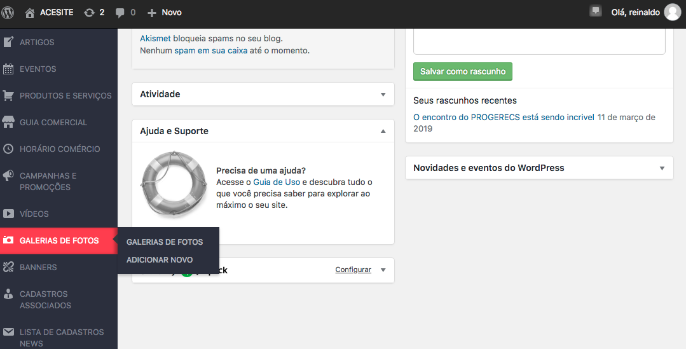The width and height of the screenshot is (686, 349).
Task: Click the ACESITE home icon
Action: click(x=30, y=13)
